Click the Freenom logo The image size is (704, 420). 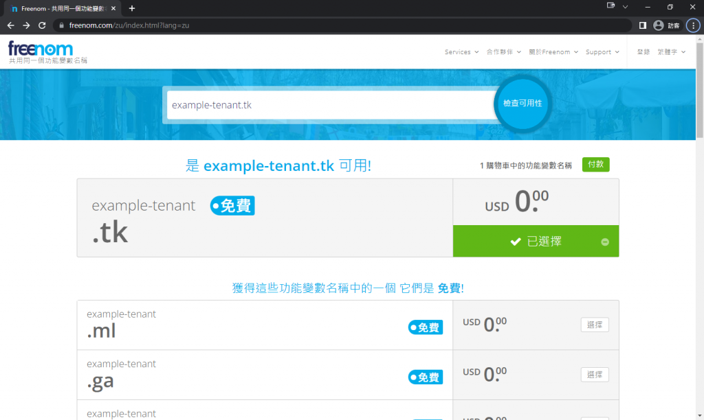(41, 49)
